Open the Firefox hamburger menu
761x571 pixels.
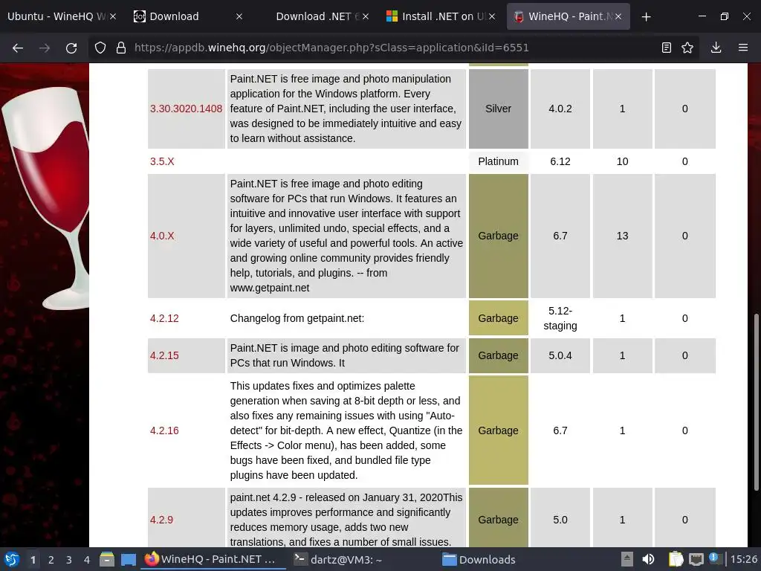pyautogui.click(x=743, y=48)
